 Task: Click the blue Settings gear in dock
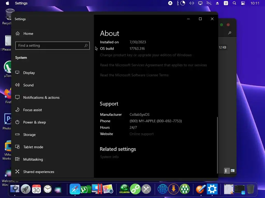point(212,189)
